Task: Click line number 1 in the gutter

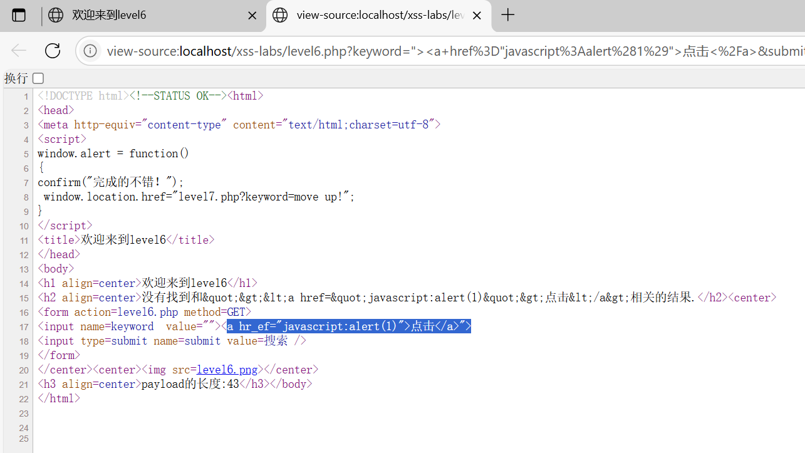Action: click(x=26, y=96)
